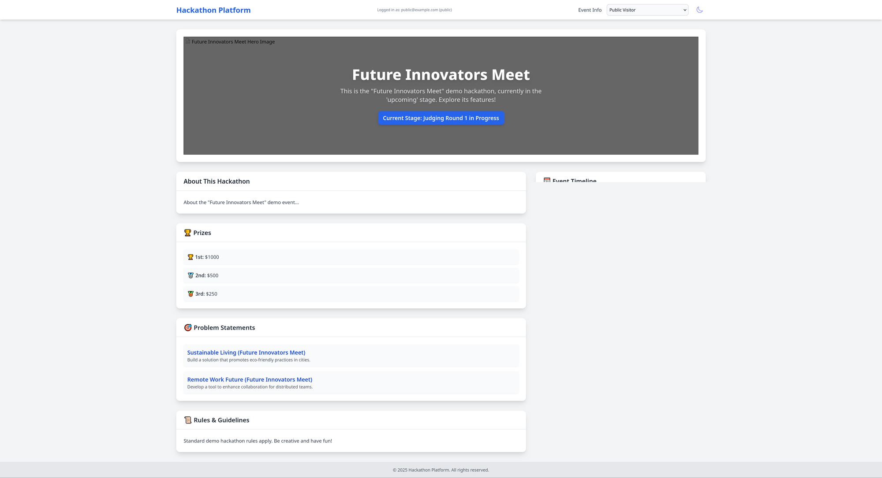Open Hackathon Platform home link

pos(213,10)
